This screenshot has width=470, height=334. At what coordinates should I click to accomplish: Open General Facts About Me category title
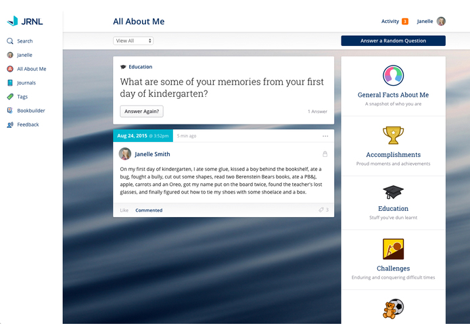click(x=394, y=95)
